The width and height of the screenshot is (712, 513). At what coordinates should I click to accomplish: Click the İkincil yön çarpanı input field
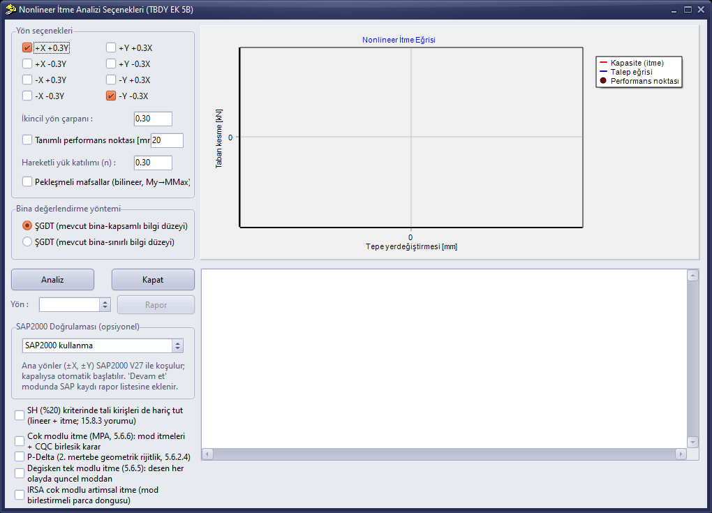153,119
